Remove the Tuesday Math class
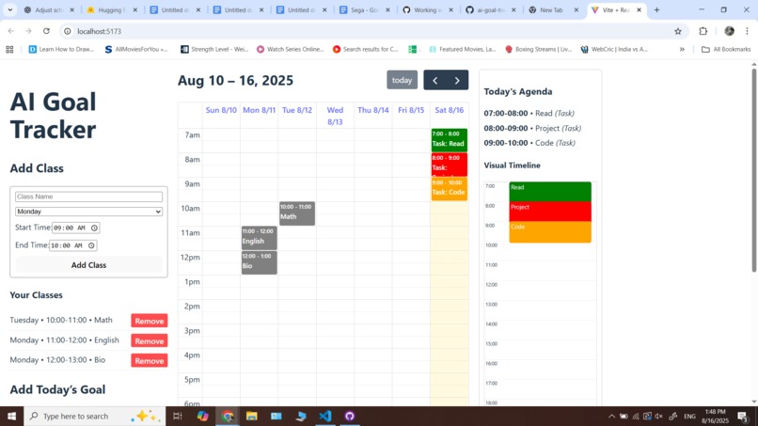Viewport: 758px width, 426px height. pyautogui.click(x=149, y=321)
